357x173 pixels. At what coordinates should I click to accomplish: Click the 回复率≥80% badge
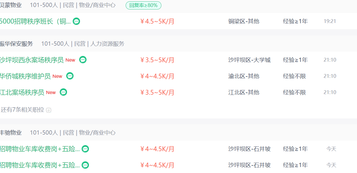coord(144,5)
